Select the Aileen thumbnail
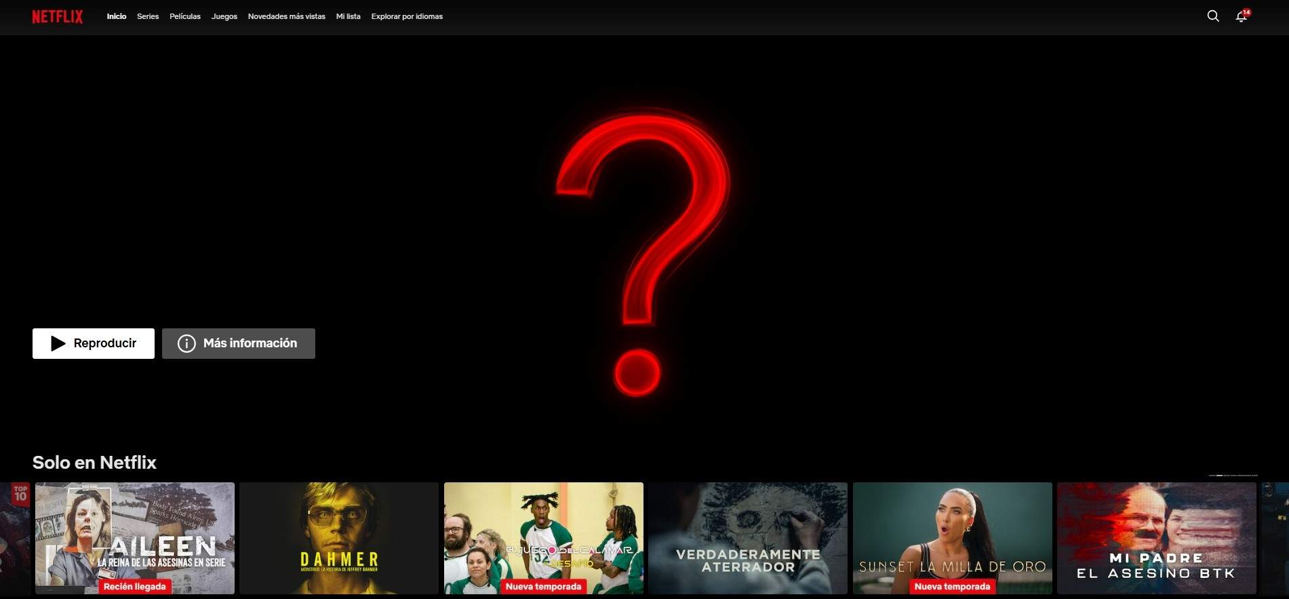The width and height of the screenshot is (1289, 599). pos(135,538)
